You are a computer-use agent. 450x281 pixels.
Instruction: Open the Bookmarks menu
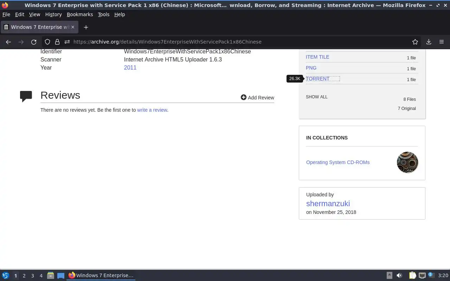[80, 14]
